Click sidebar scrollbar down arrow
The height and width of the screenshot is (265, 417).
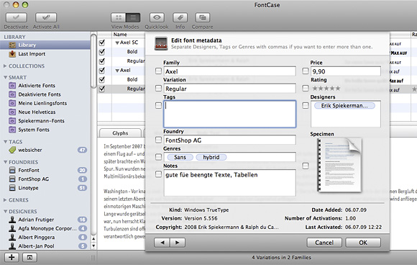93,246
